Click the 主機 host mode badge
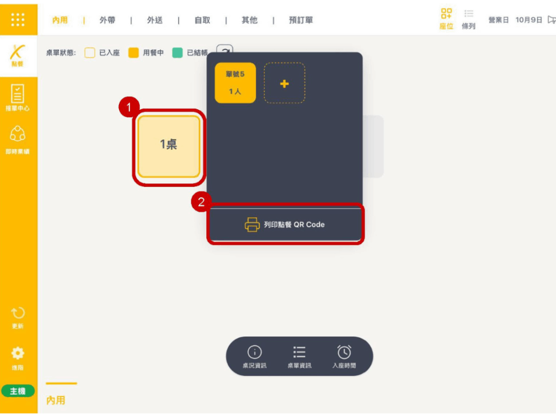 pos(18,391)
